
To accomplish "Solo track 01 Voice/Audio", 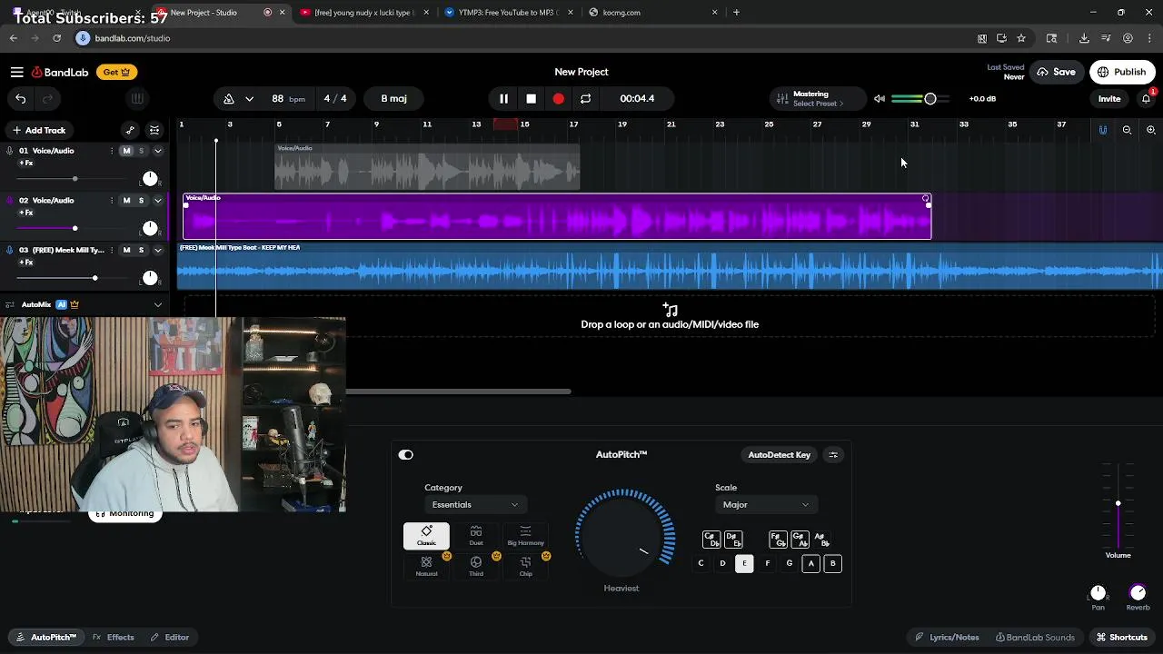I will (141, 151).
